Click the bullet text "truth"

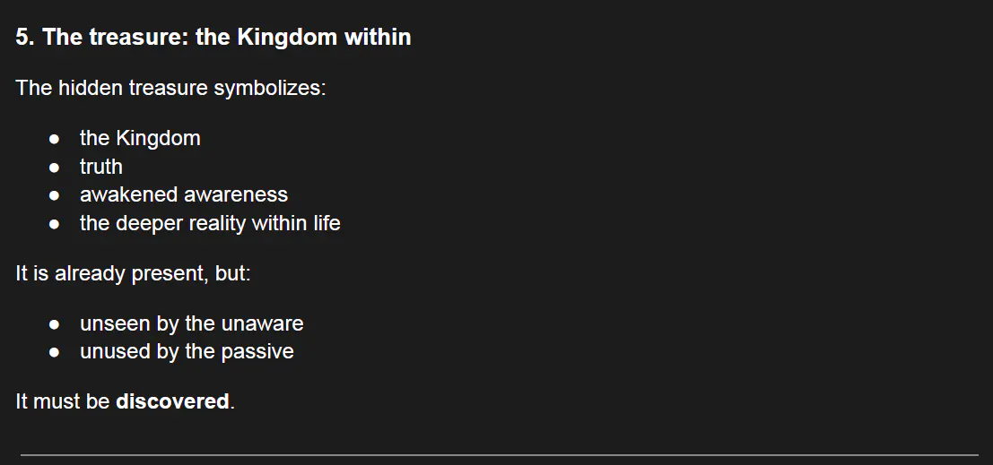[101, 167]
